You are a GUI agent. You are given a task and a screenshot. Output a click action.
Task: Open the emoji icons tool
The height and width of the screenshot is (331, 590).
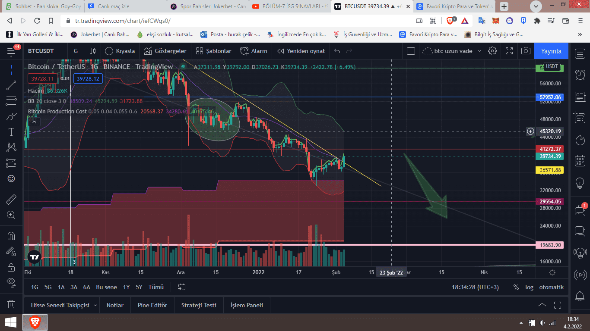[x=12, y=178]
